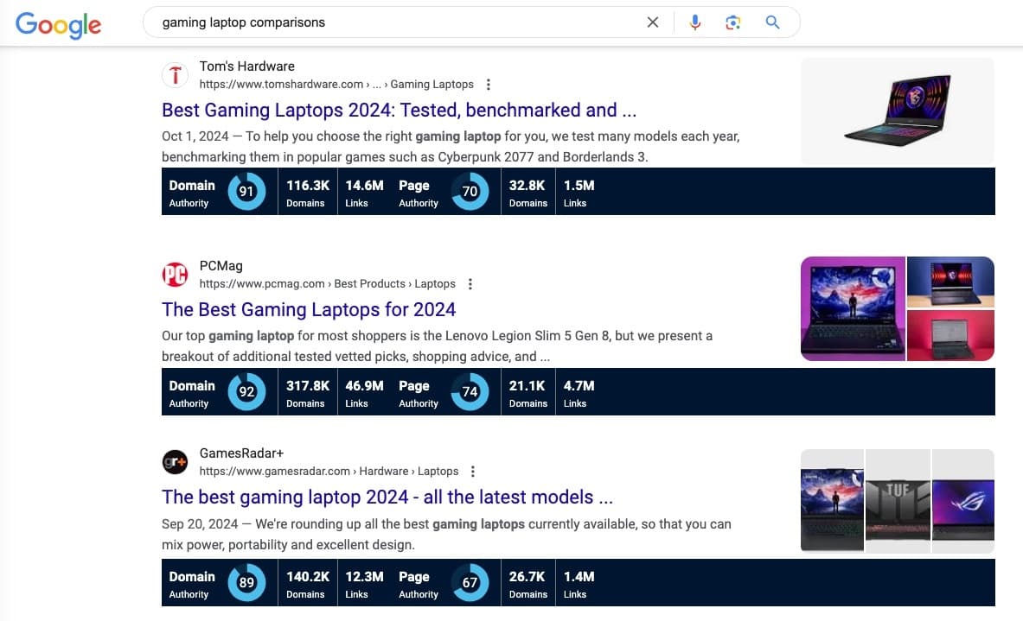The width and height of the screenshot is (1023, 621).
Task: Click the PCMag favicon
Action: point(176,275)
